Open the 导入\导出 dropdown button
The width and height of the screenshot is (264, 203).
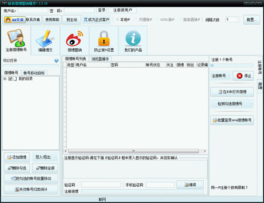(x=46, y=157)
